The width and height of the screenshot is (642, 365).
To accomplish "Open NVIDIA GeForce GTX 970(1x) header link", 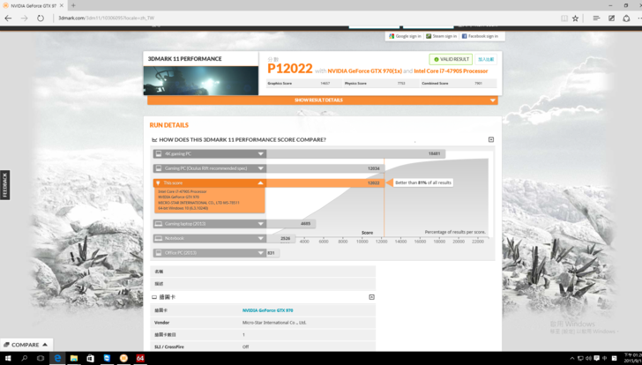I will 365,71.
